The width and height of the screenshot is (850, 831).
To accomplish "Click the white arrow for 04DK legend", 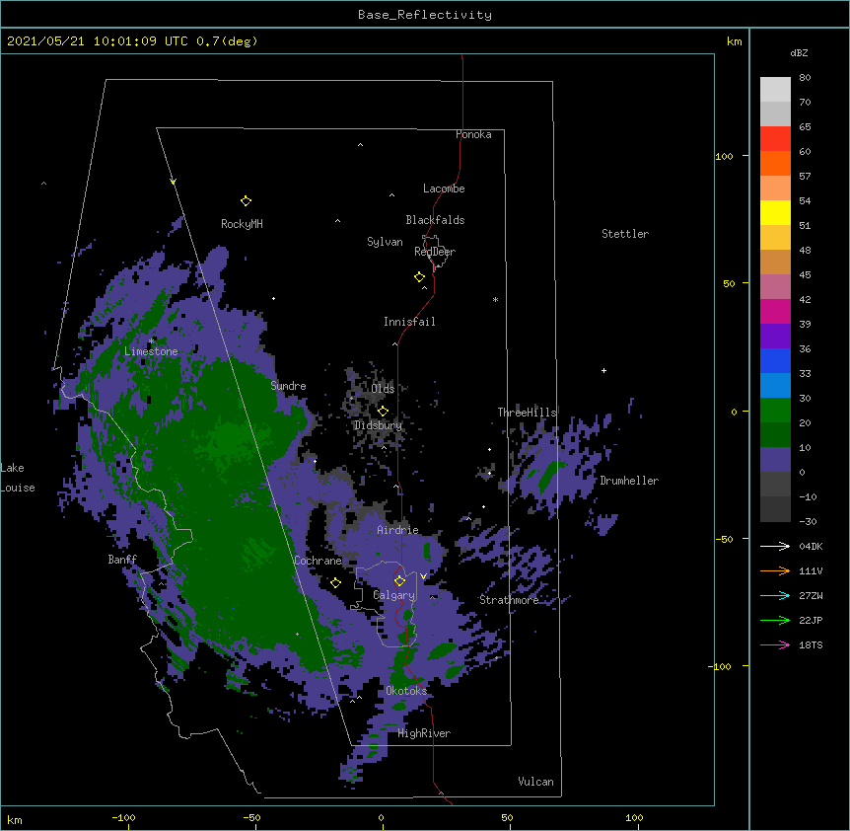I will pyautogui.click(x=775, y=546).
